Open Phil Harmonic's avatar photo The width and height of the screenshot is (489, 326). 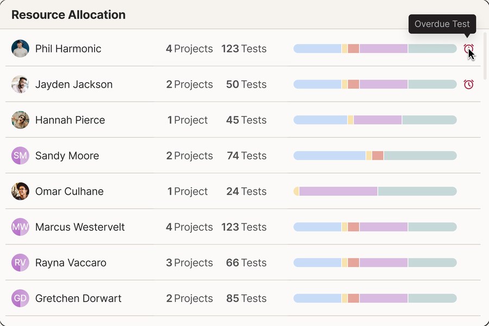20,48
